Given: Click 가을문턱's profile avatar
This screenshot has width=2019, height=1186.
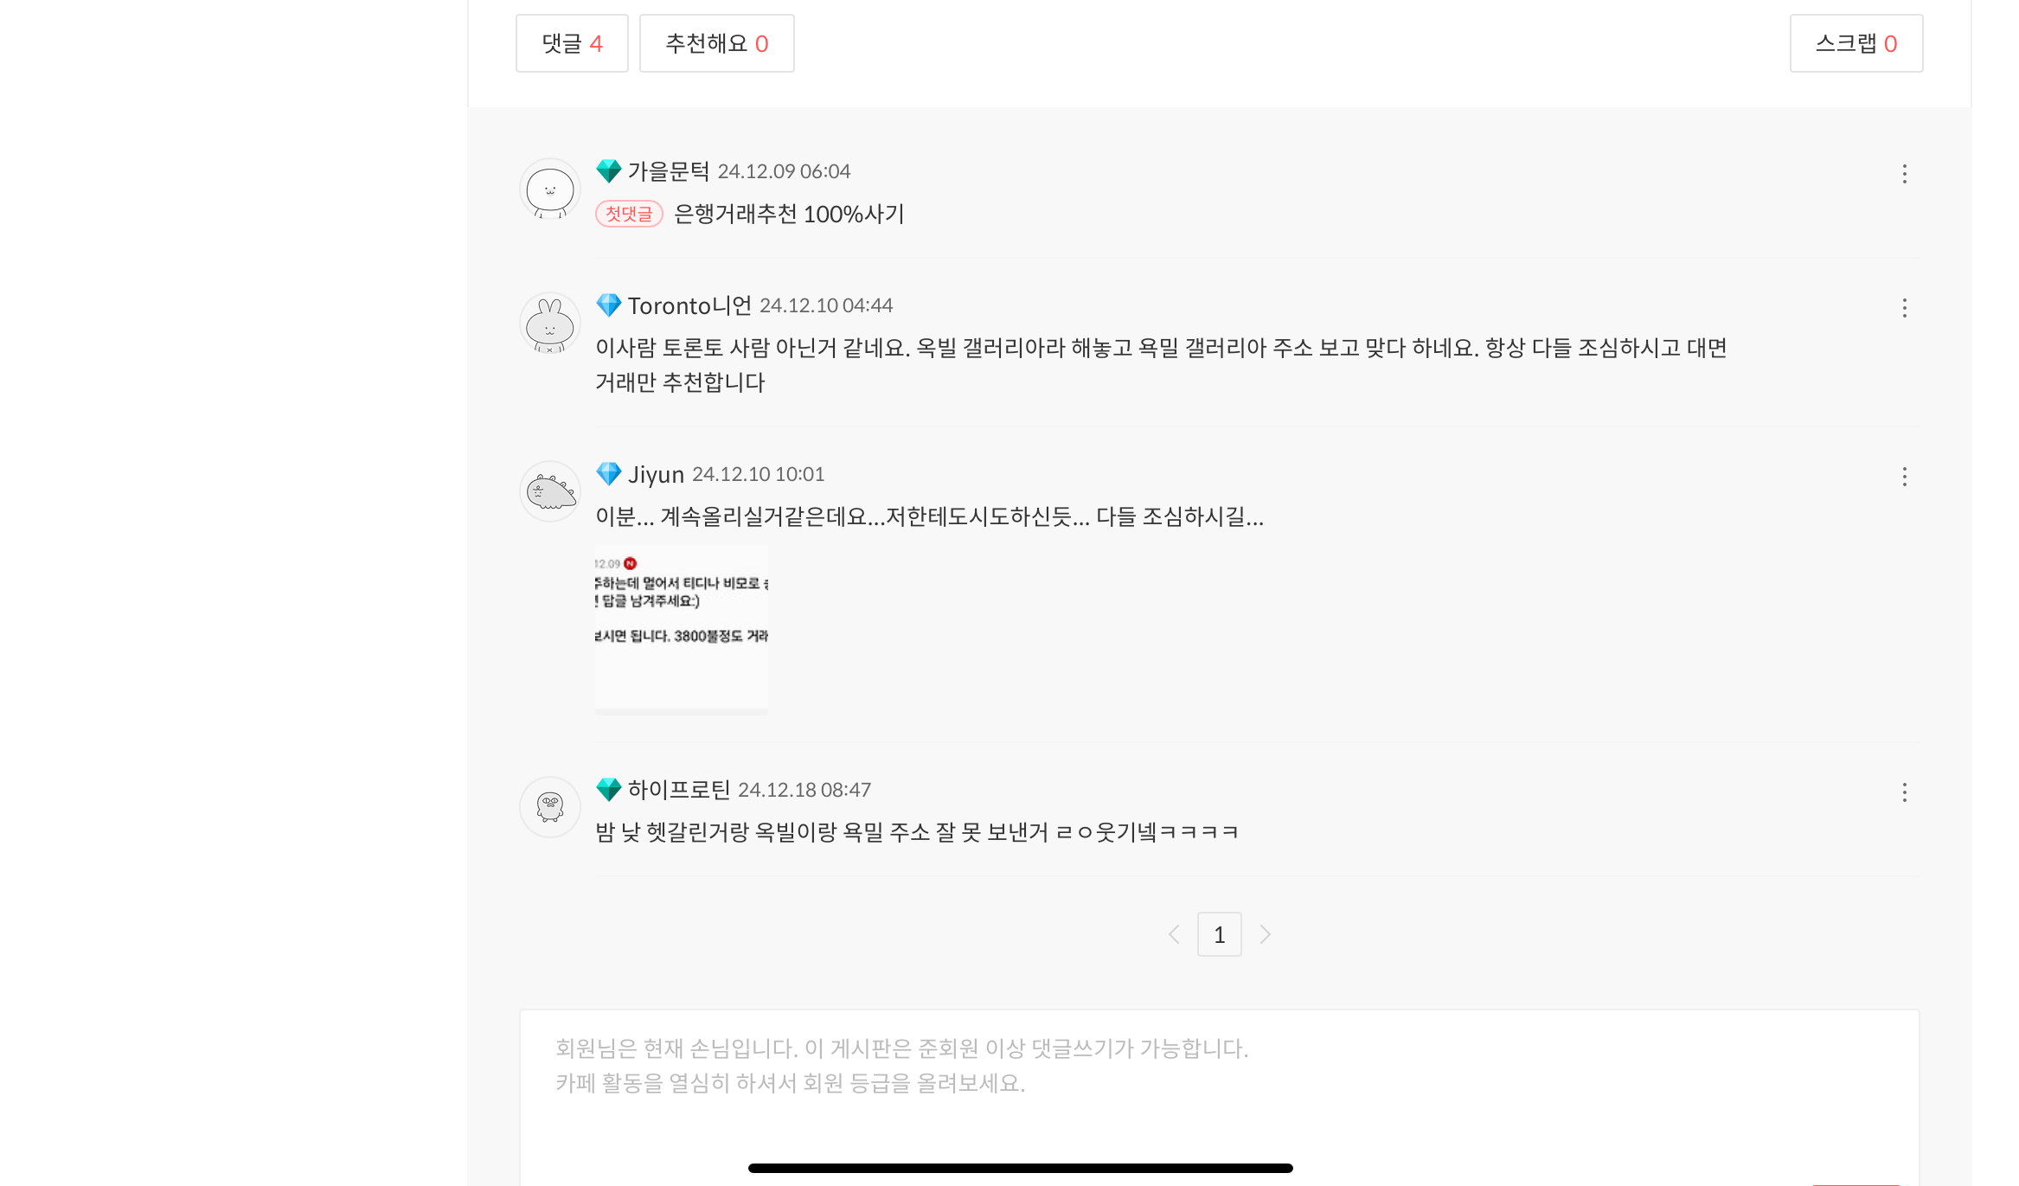Looking at the screenshot, I should (x=549, y=189).
